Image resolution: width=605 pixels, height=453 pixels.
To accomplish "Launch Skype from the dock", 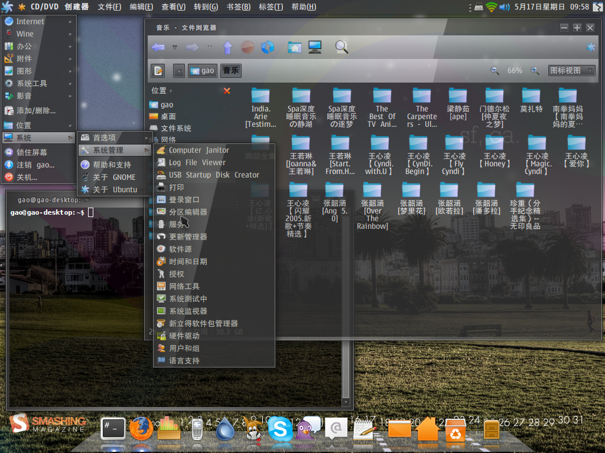I will pos(280,428).
